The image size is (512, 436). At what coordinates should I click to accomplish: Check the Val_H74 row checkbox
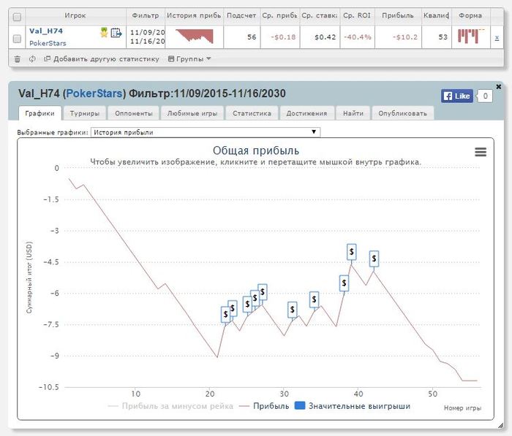17,39
